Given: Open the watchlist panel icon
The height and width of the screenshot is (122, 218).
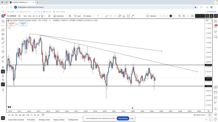Looking at the screenshot, I should click(216, 21).
